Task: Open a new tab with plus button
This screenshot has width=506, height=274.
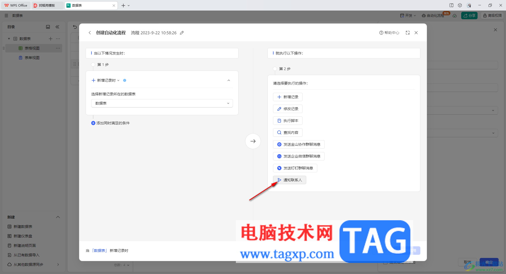Action: [123, 6]
